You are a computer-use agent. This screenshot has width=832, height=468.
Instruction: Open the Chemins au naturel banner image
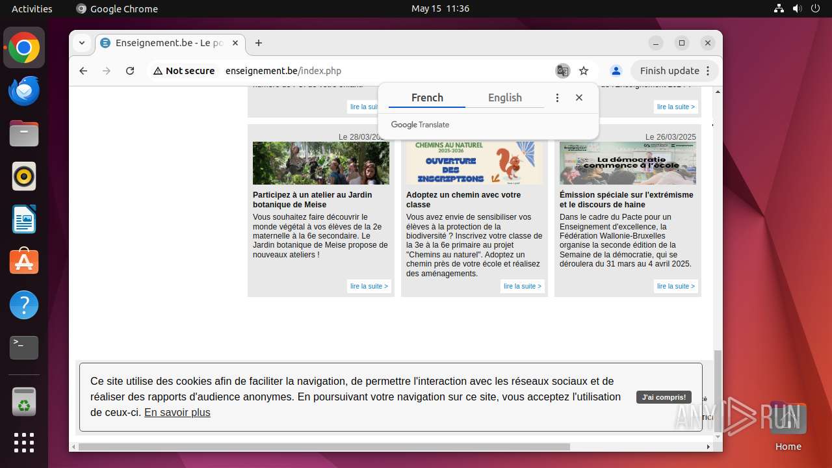(474, 163)
